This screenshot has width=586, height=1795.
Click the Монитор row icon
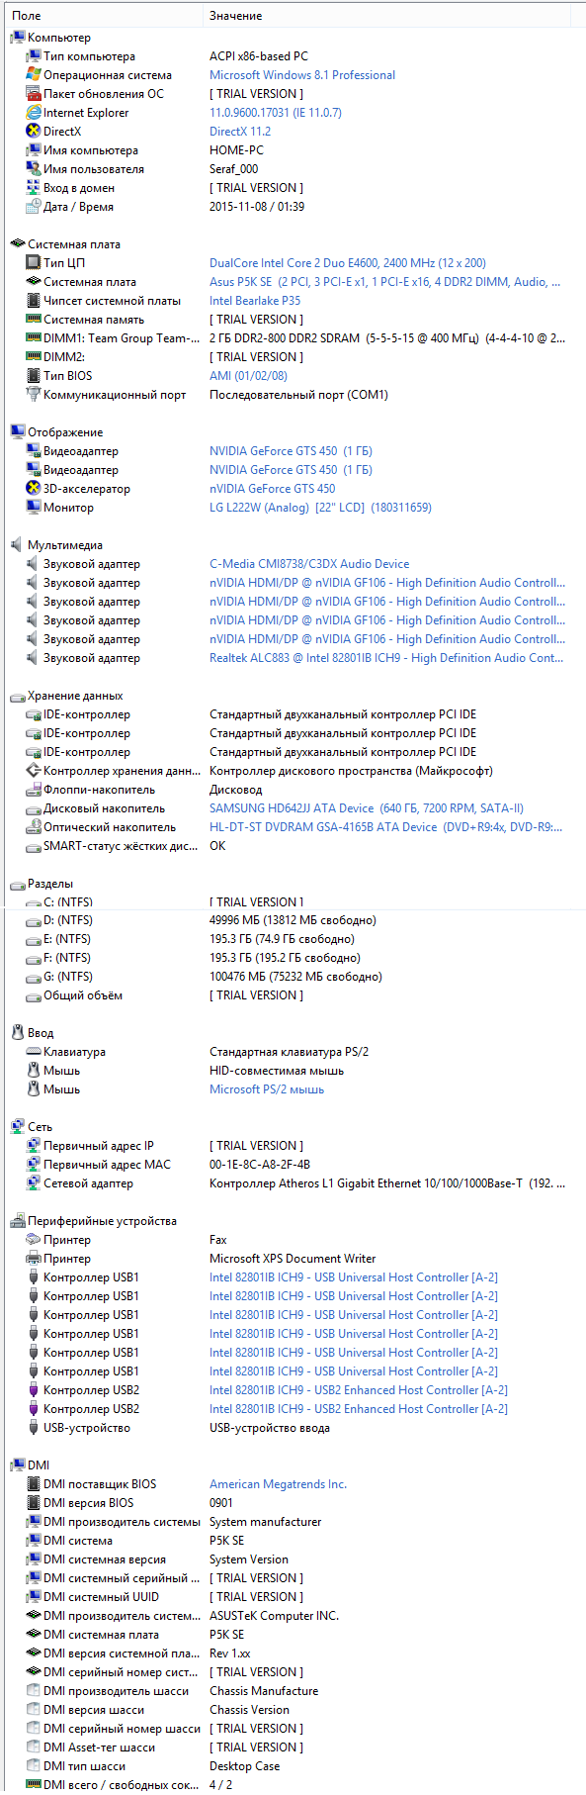click(34, 508)
